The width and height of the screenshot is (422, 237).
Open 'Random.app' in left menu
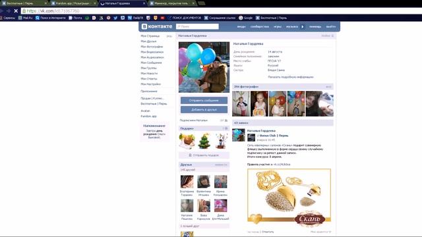click(148, 117)
